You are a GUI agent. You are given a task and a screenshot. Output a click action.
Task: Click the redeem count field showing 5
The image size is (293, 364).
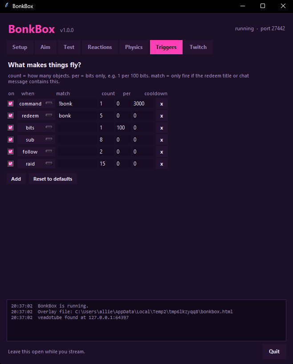point(106,116)
